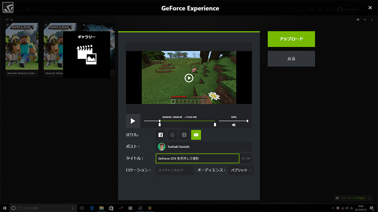The width and height of the screenshot is (378, 212).
Task: Open the games filter funnel icon
Action: (365, 20)
